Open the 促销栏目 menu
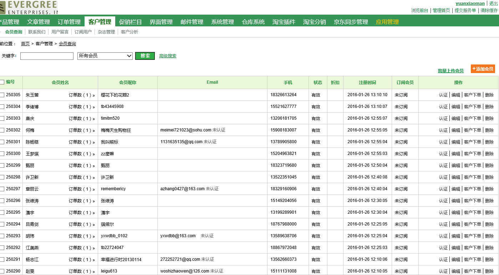 pyautogui.click(x=131, y=22)
